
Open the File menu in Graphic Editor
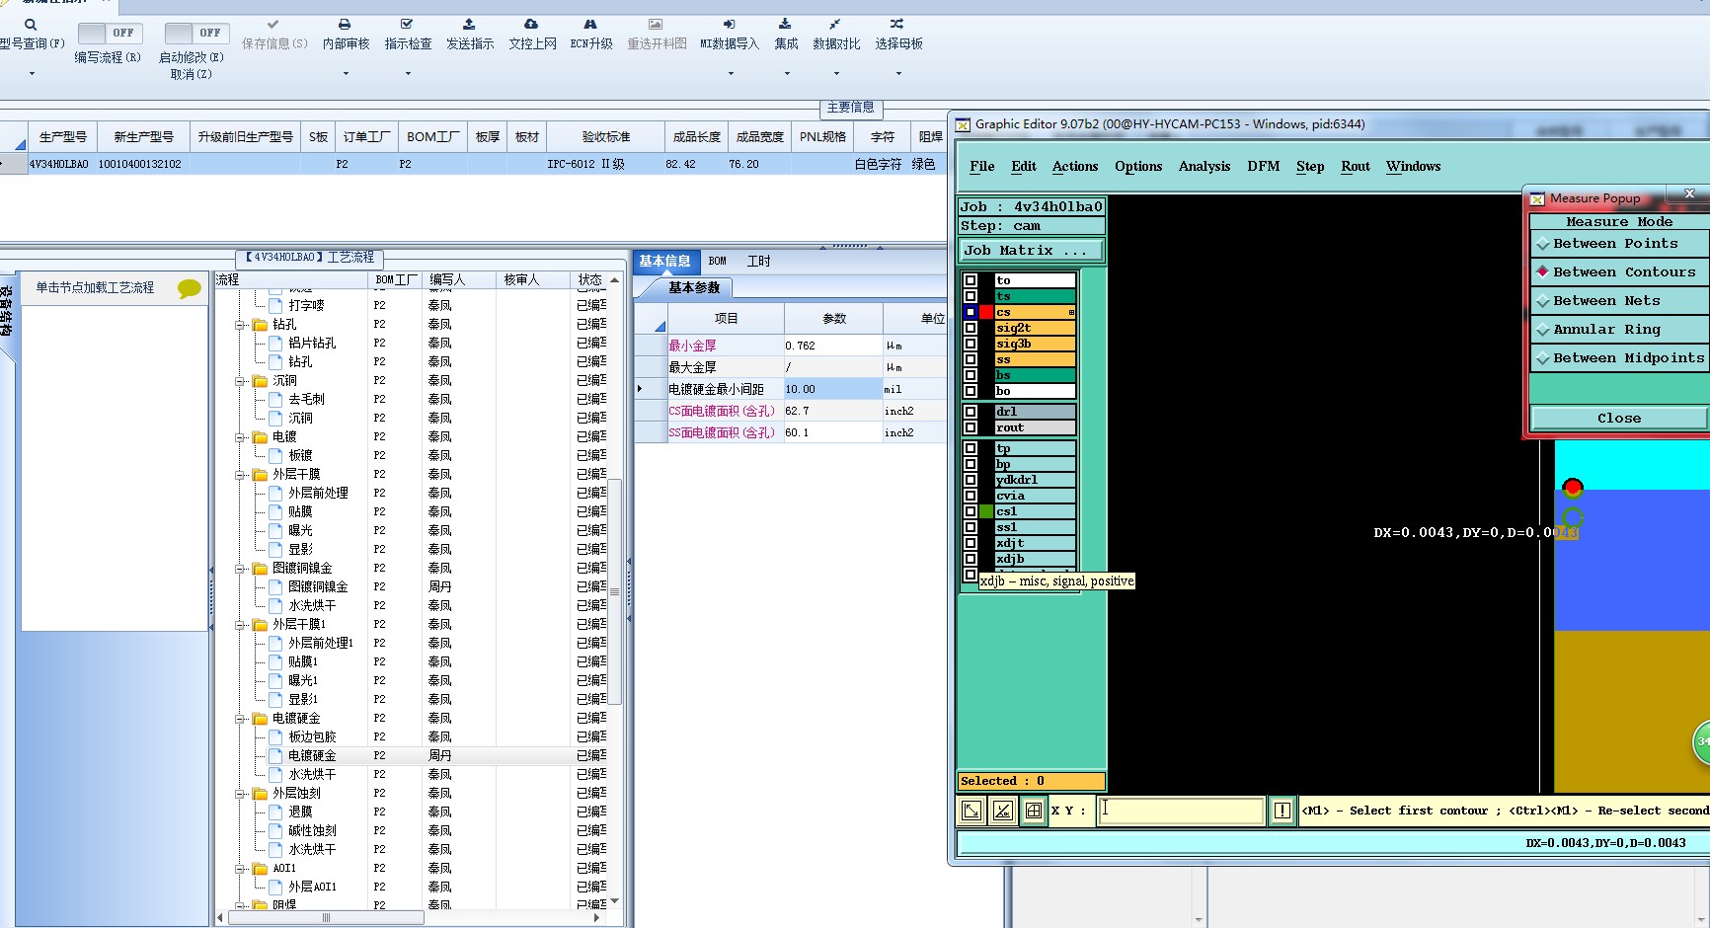click(982, 167)
